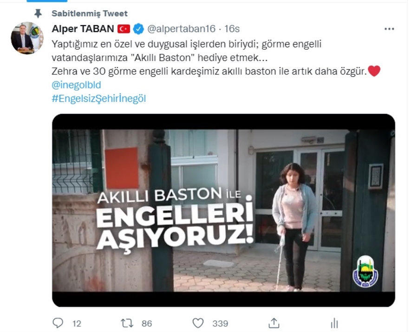Open the Alper TABAN display name
Image resolution: width=418 pixels, height=332 pixels.
click(x=83, y=28)
